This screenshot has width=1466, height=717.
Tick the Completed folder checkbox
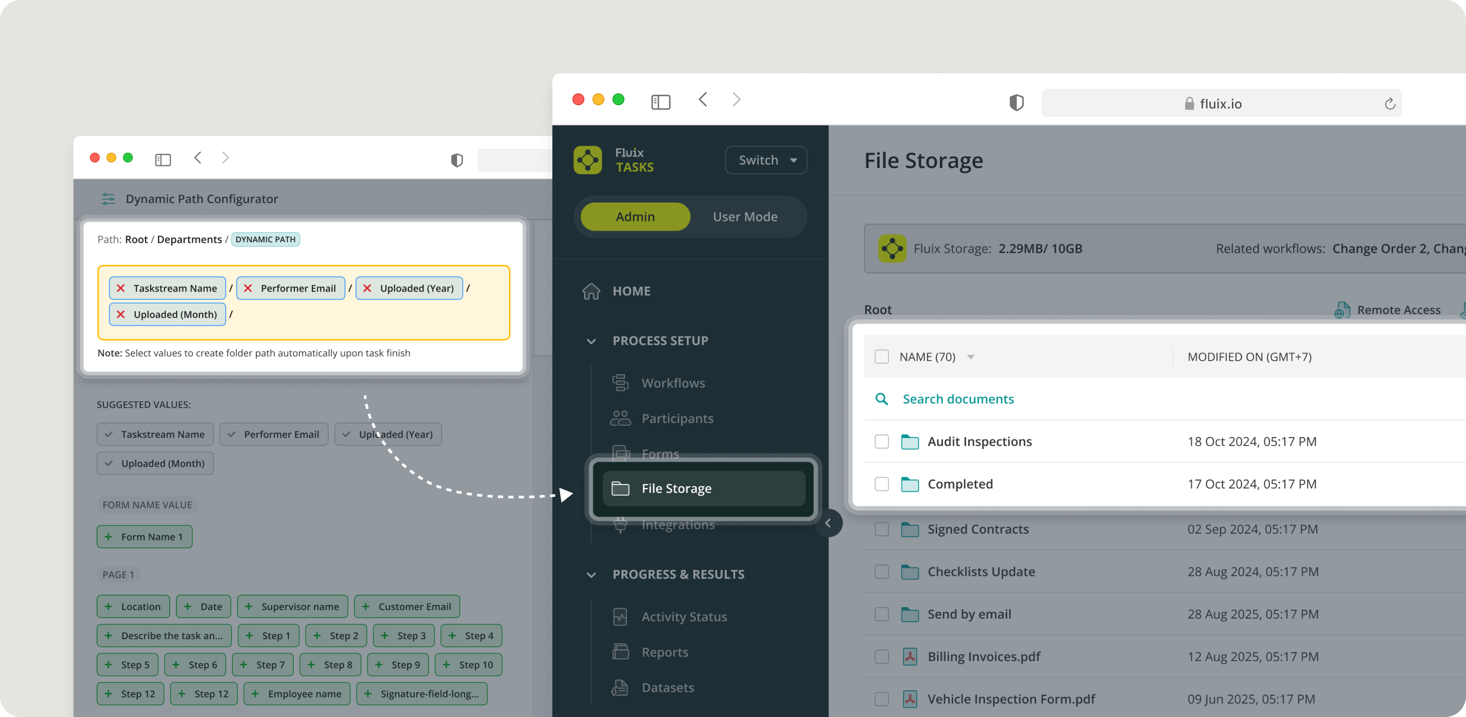coord(881,484)
